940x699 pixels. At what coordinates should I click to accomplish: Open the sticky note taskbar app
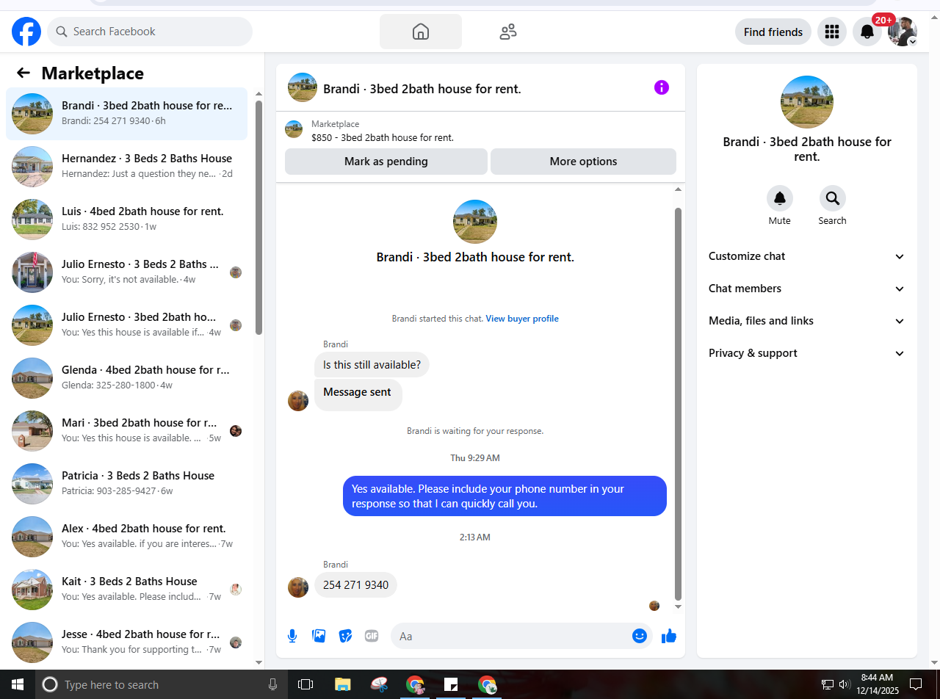451,684
